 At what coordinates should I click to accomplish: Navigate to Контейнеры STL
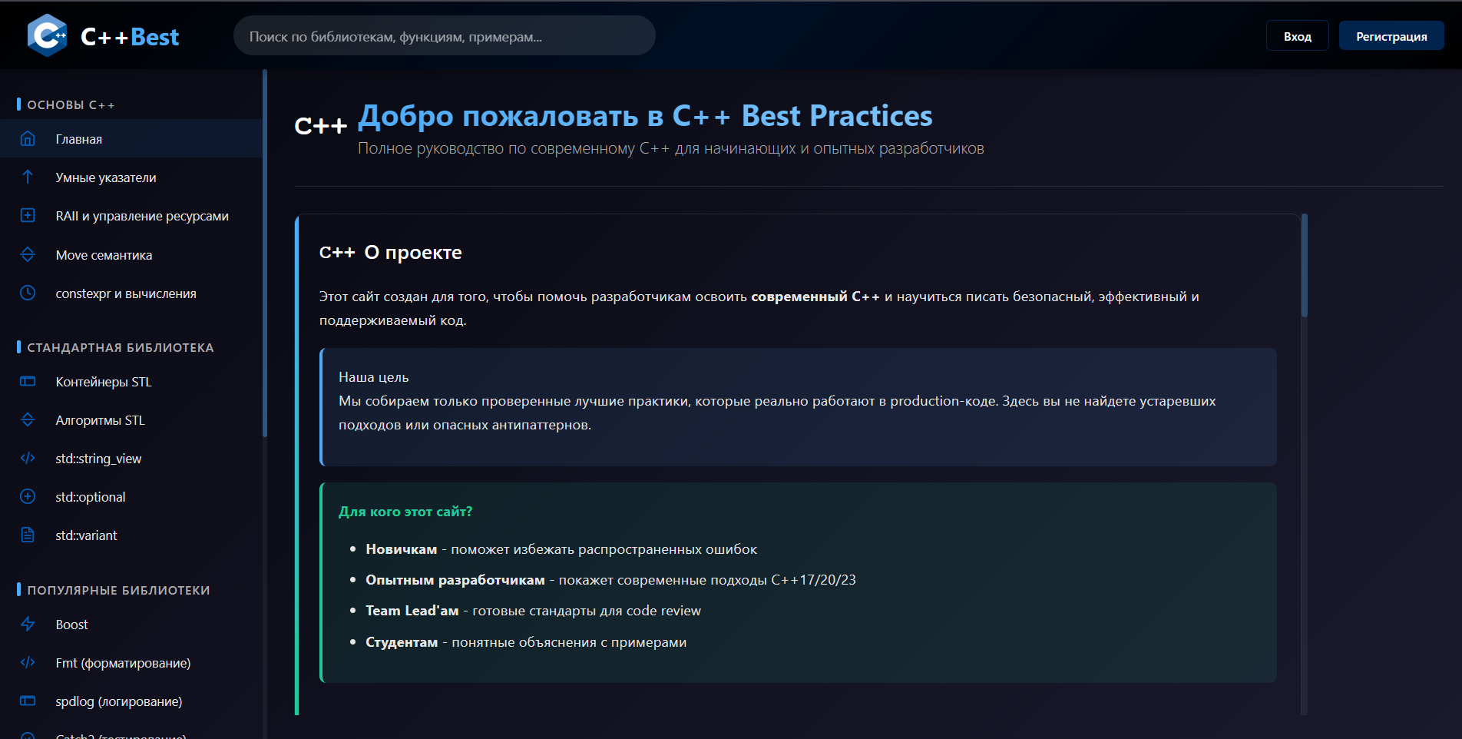[x=131, y=381]
